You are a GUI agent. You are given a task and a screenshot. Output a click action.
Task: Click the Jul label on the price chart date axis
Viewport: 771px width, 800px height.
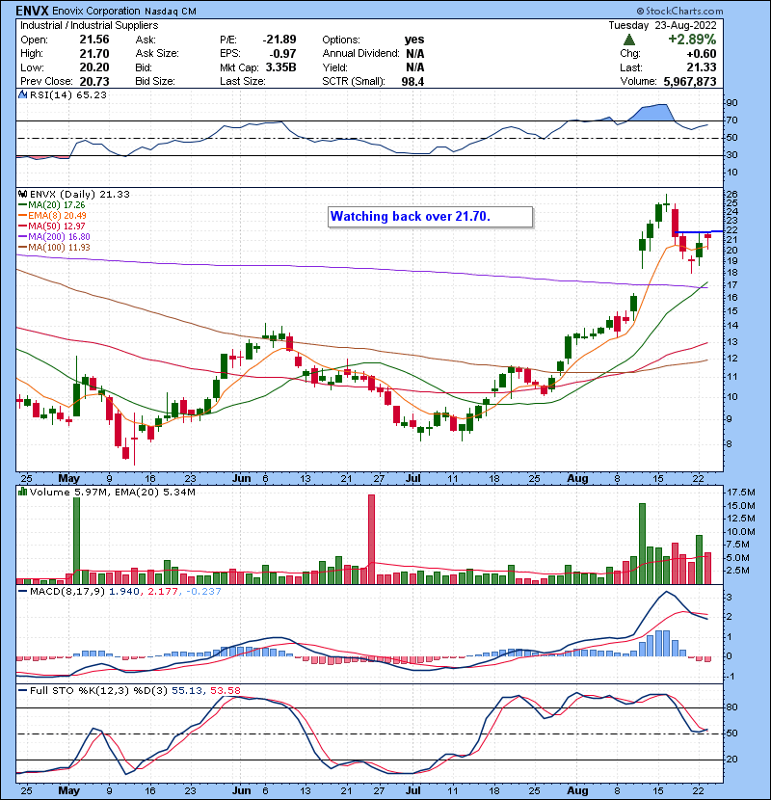pos(412,479)
